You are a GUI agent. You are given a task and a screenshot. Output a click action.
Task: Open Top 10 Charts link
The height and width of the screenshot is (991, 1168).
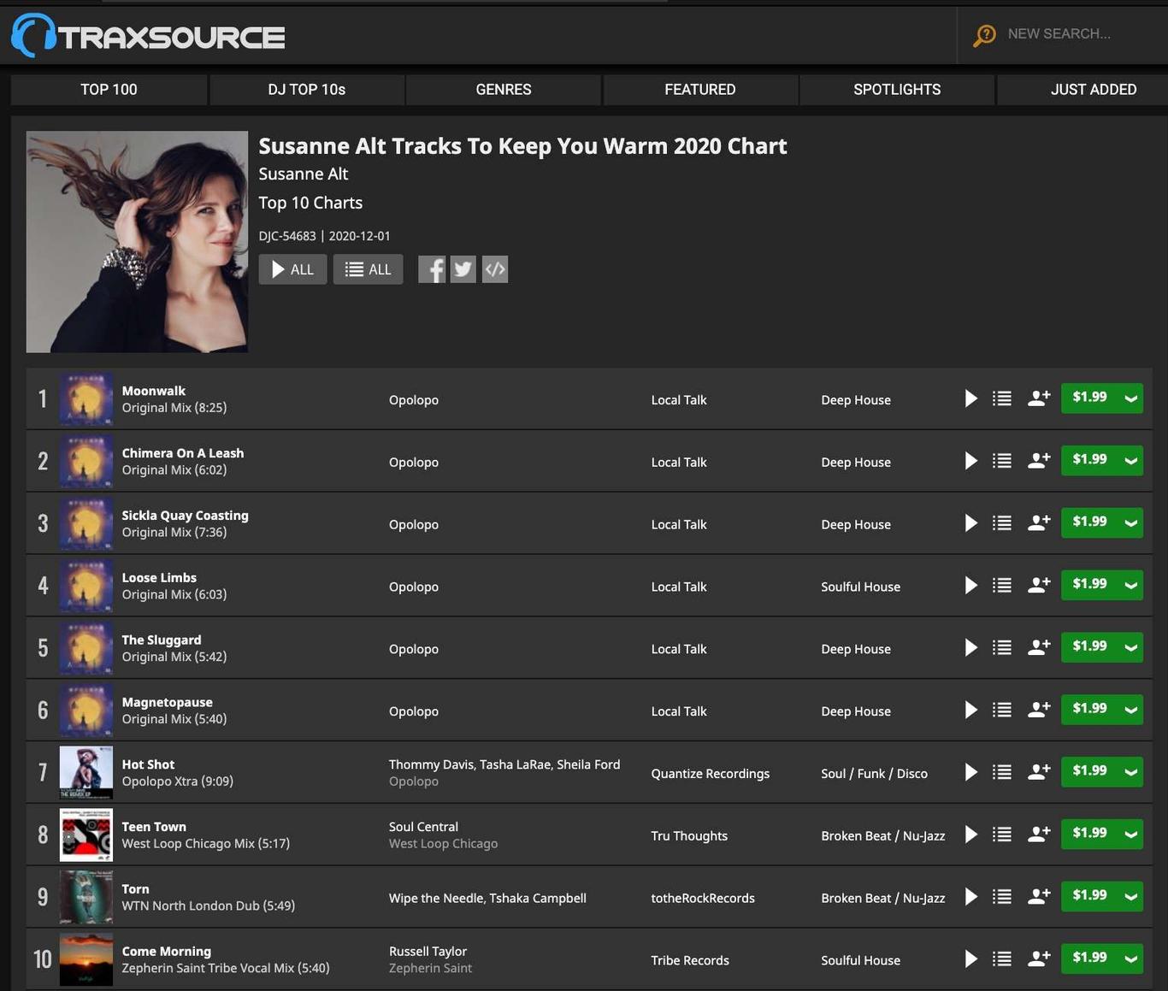pyautogui.click(x=310, y=204)
